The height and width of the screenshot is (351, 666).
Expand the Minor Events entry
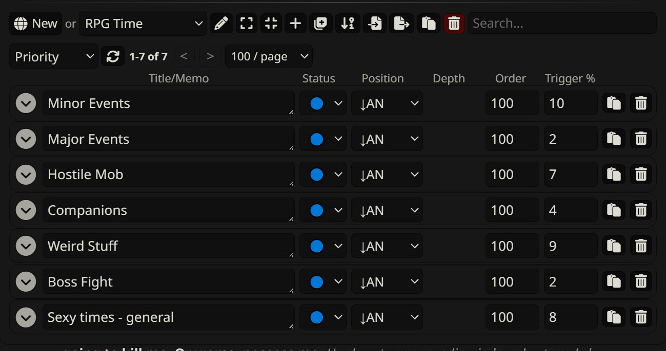(26, 103)
